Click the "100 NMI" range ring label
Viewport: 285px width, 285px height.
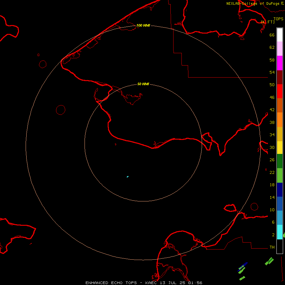coord(143,25)
